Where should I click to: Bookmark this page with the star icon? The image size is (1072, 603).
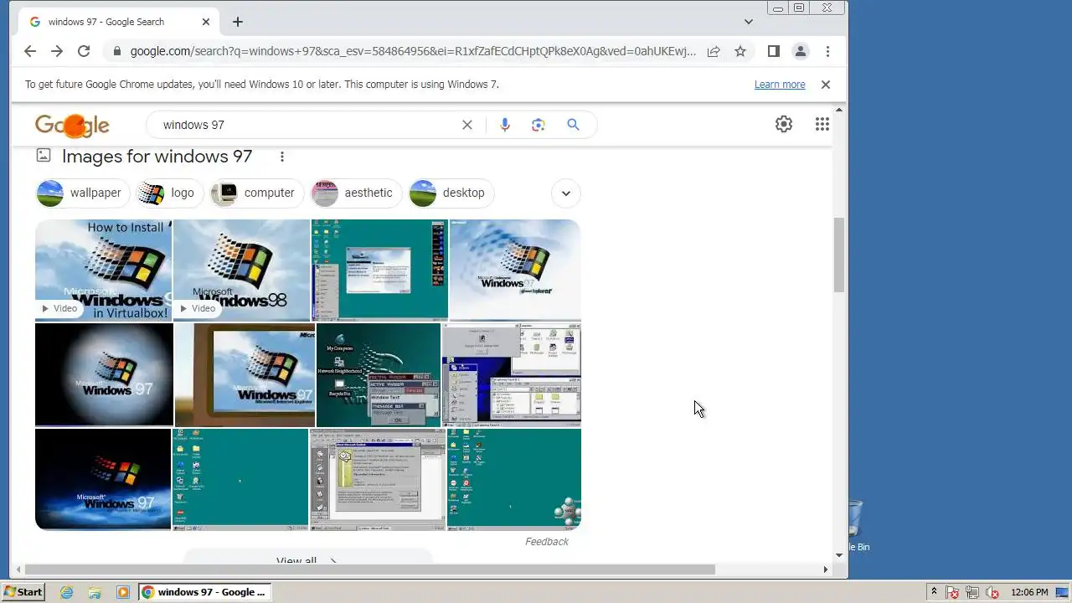click(740, 51)
